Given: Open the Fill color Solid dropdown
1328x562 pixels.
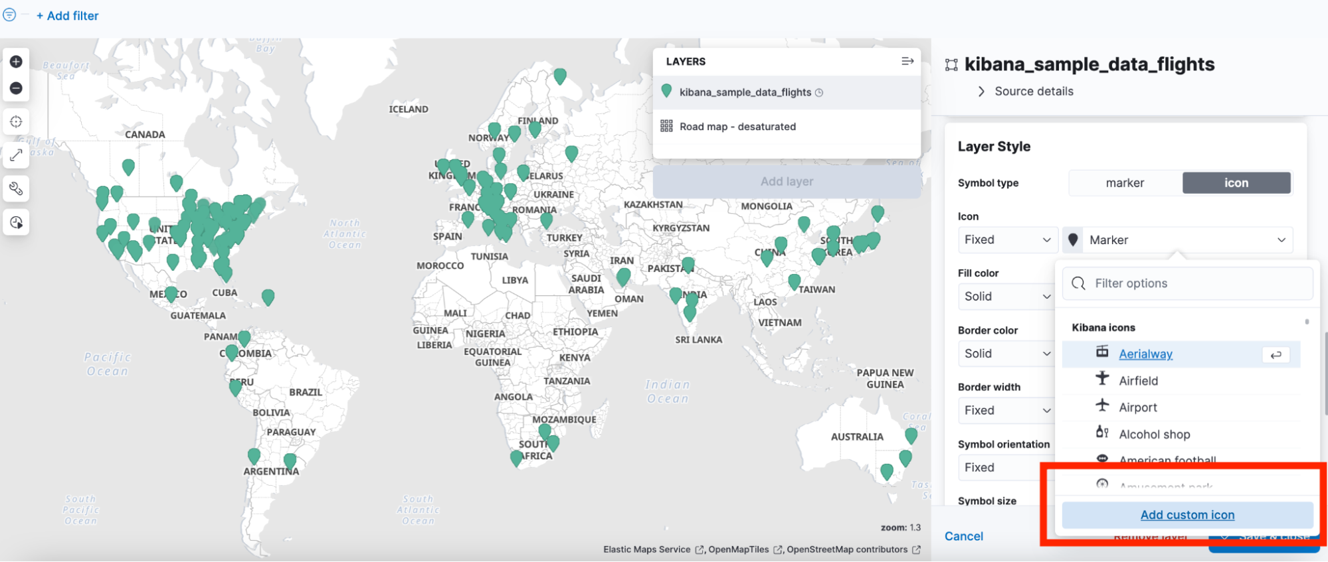Looking at the screenshot, I should tap(1006, 297).
